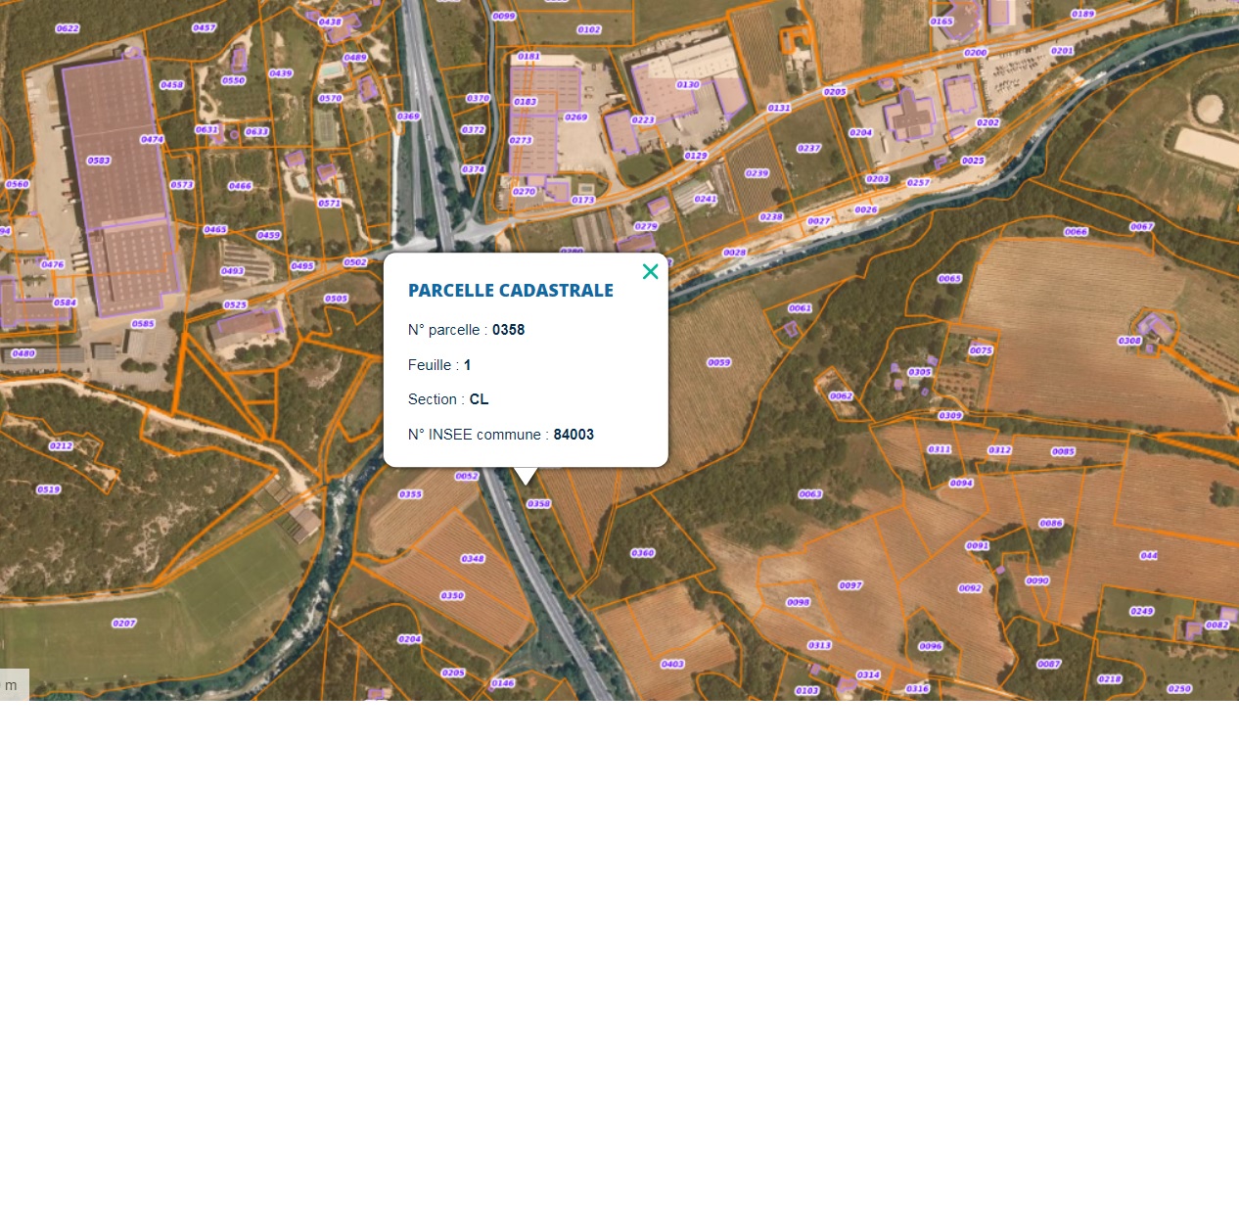
Task: Click parcel label 0237
Action: [x=808, y=149]
